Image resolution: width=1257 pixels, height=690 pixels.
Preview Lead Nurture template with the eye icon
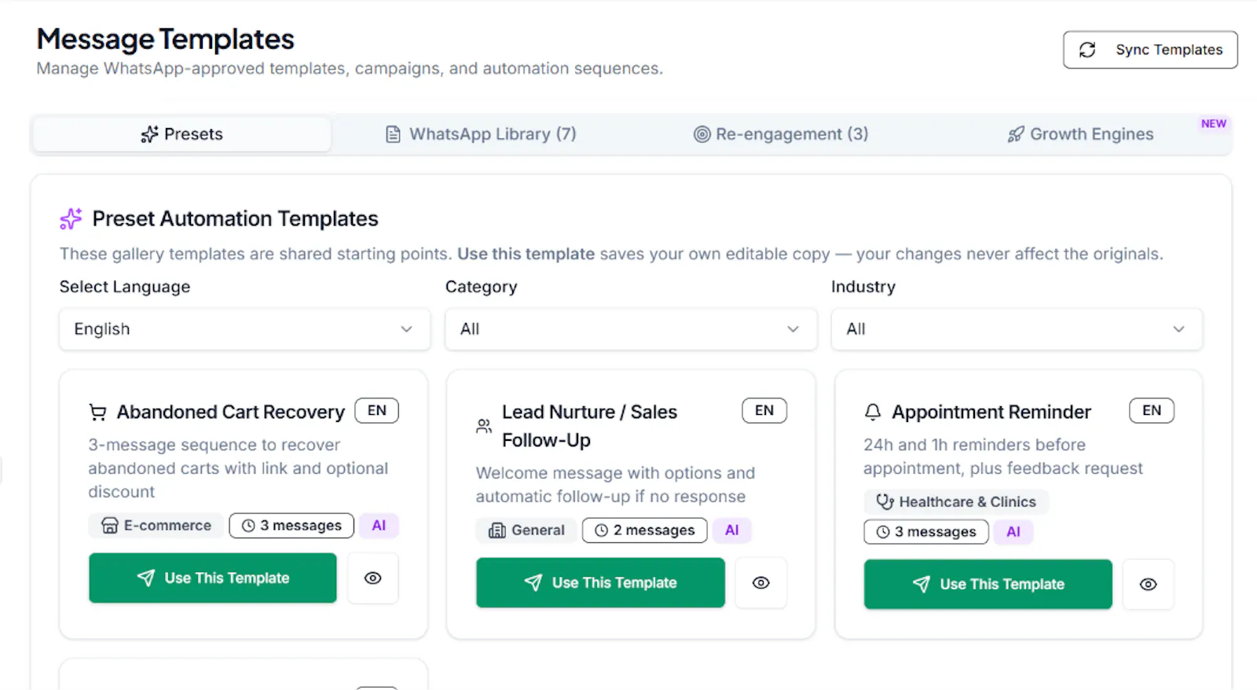[x=760, y=583]
